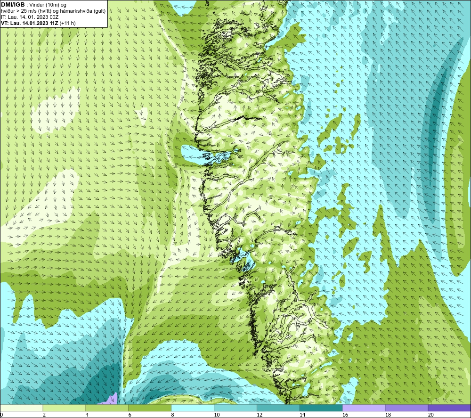The width and height of the screenshot is (471, 418).
Task: Click the 'DMI/IGB' title text
Action: (x=13, y=5)
